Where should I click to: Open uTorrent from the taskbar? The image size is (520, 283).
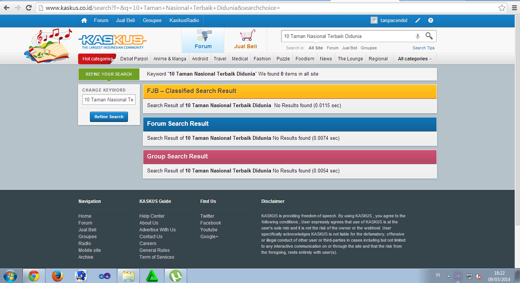tap(175, 276)
